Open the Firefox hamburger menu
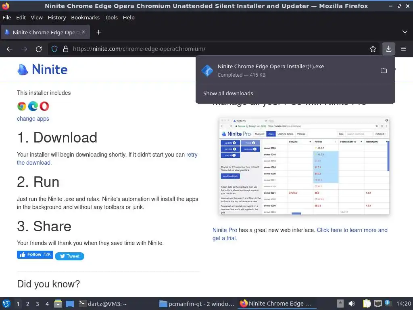This screenshot has height=310, width=413. [403, 49]
